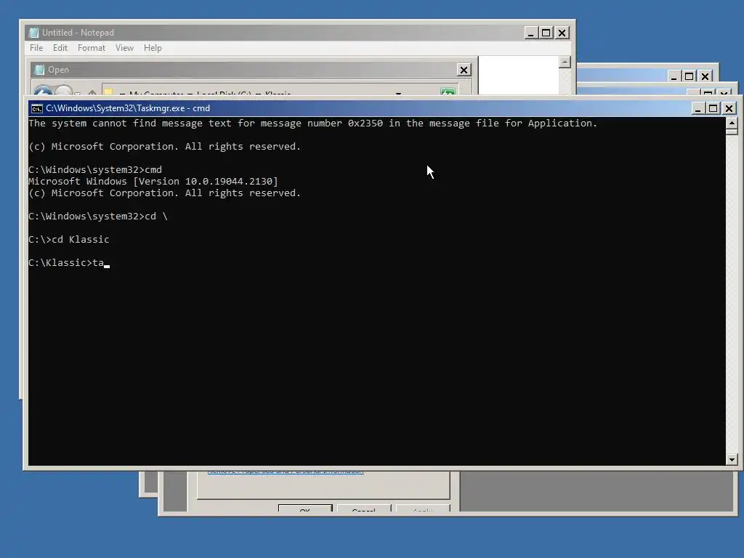This screenshot has height=558, width=744.
Task: Maximize the cmd console window
Action: [713, 109]
